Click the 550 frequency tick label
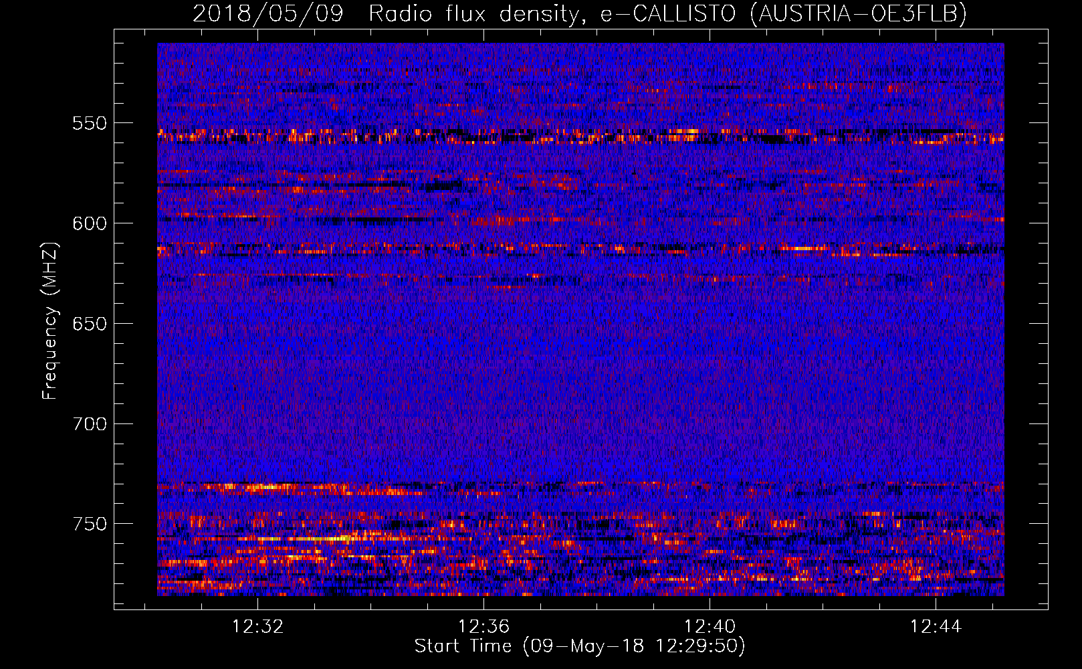The image size is (1082, 669). click(x=90, y=123)
